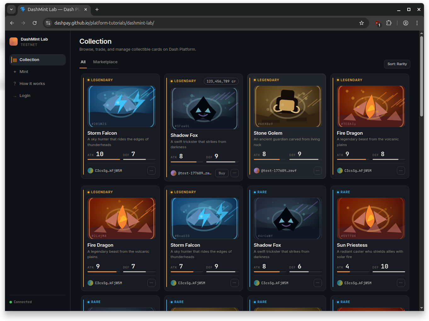Click the Sun Priestess description text
The image size is (429, 321).
370,254
